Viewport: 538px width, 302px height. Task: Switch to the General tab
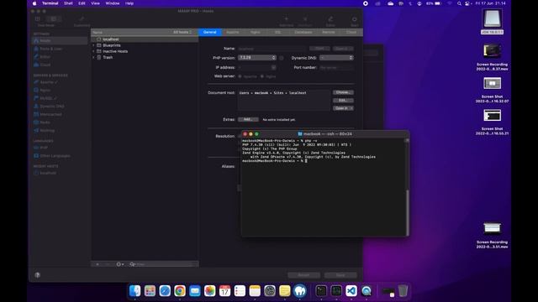pyautogui.click(x=210, y=32)
